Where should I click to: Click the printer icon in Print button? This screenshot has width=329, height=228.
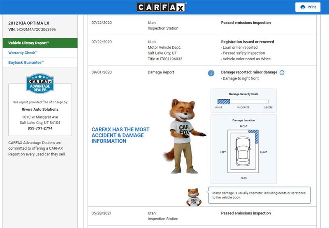(303, 7)
